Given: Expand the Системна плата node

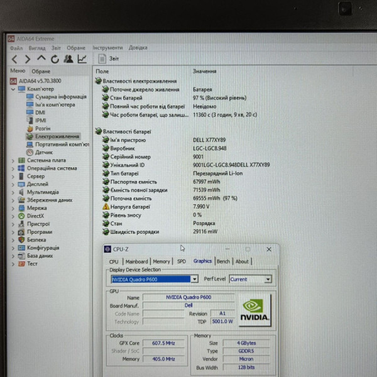Looking at the screenshot, I should pos(13,161).
